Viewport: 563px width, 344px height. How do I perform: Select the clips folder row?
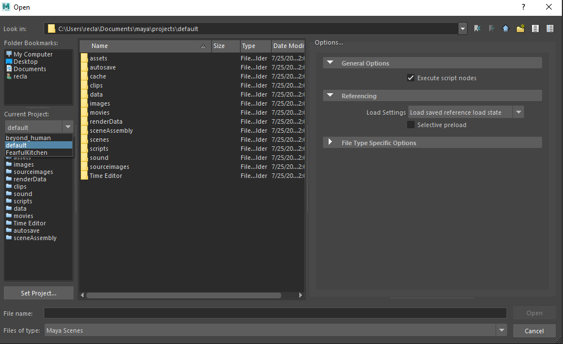coord(192,85)
